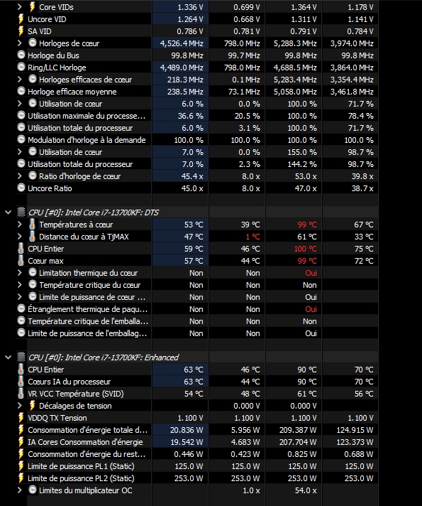Click the 100 °C maximum value of CPU Entier
The width and height of the screenshot is (422, 506).
coord(306,249)
